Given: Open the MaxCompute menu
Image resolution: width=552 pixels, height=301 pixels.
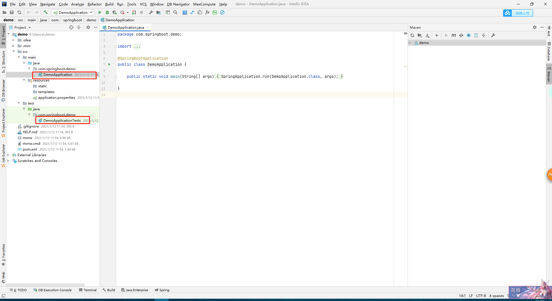Looking at the screenshot, I should pos(204,4).
